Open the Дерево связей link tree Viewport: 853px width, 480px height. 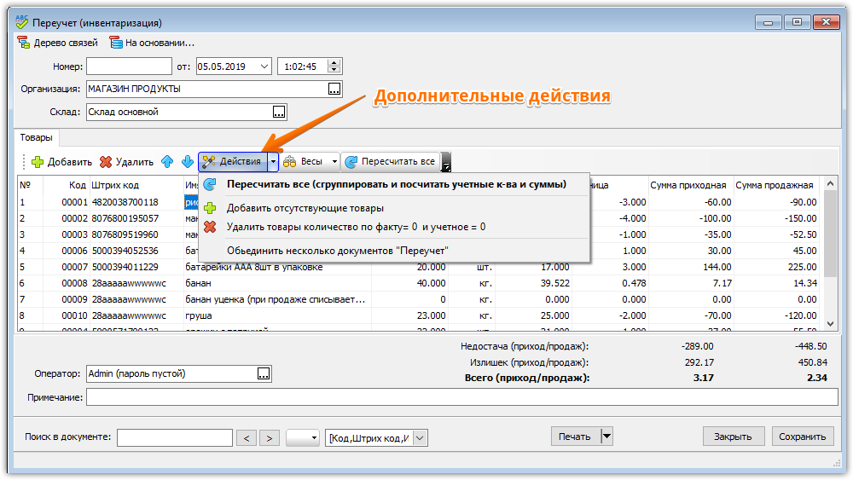click(x=58, y=43)
